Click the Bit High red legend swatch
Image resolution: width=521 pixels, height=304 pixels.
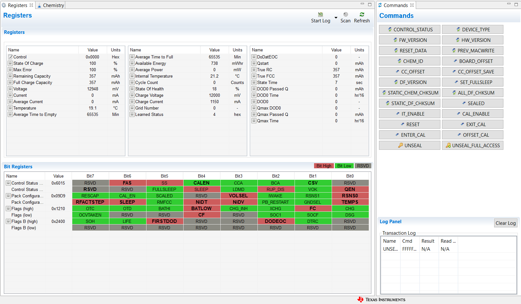pyautogui.click(x=324, y=166)
